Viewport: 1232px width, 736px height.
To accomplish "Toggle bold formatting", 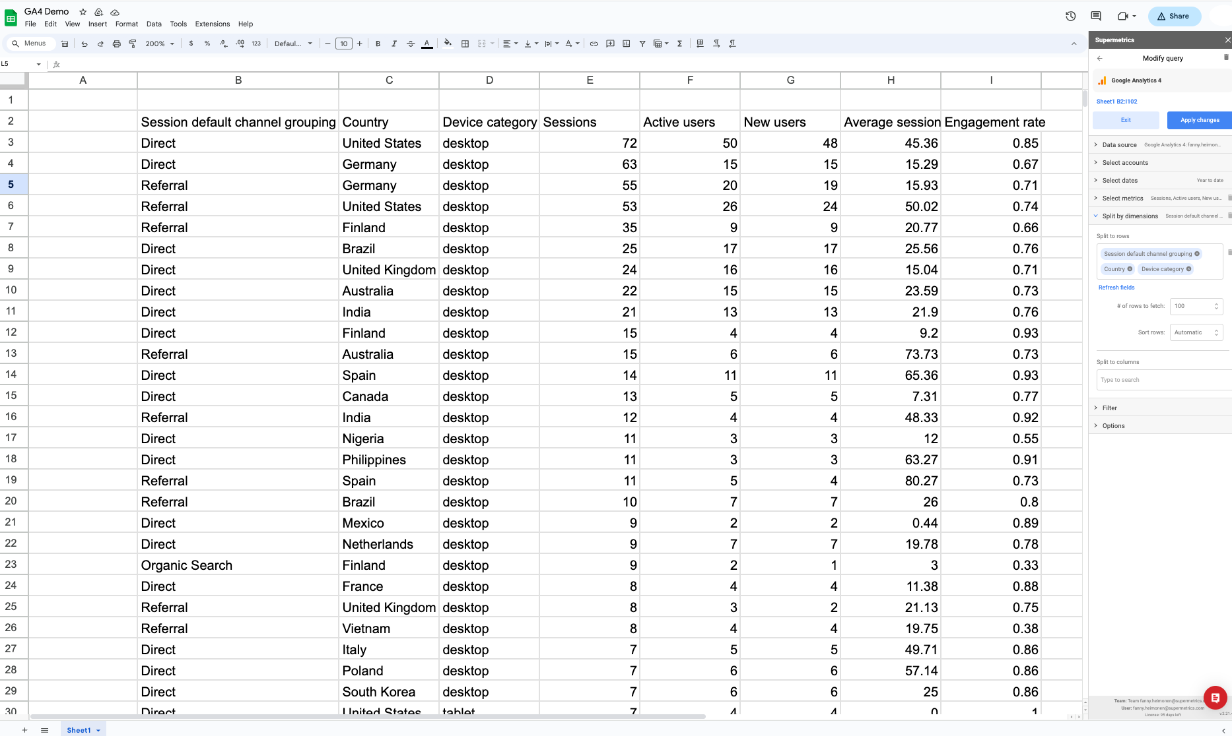I will (378, 44).
